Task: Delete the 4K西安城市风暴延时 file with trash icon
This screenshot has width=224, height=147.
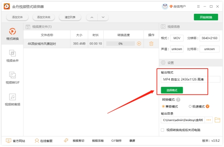Action: tap(151, 44)
